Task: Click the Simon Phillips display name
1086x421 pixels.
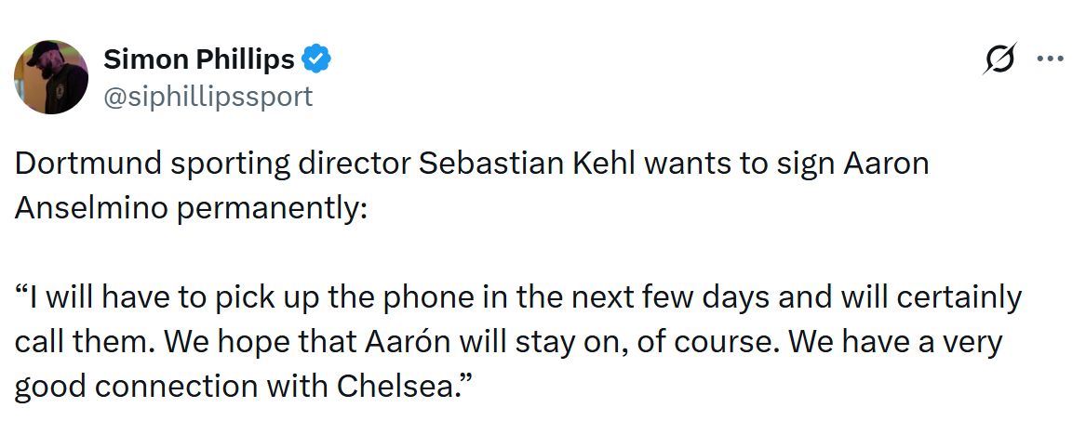Action: pyautogui.click(x=198, y=60)
